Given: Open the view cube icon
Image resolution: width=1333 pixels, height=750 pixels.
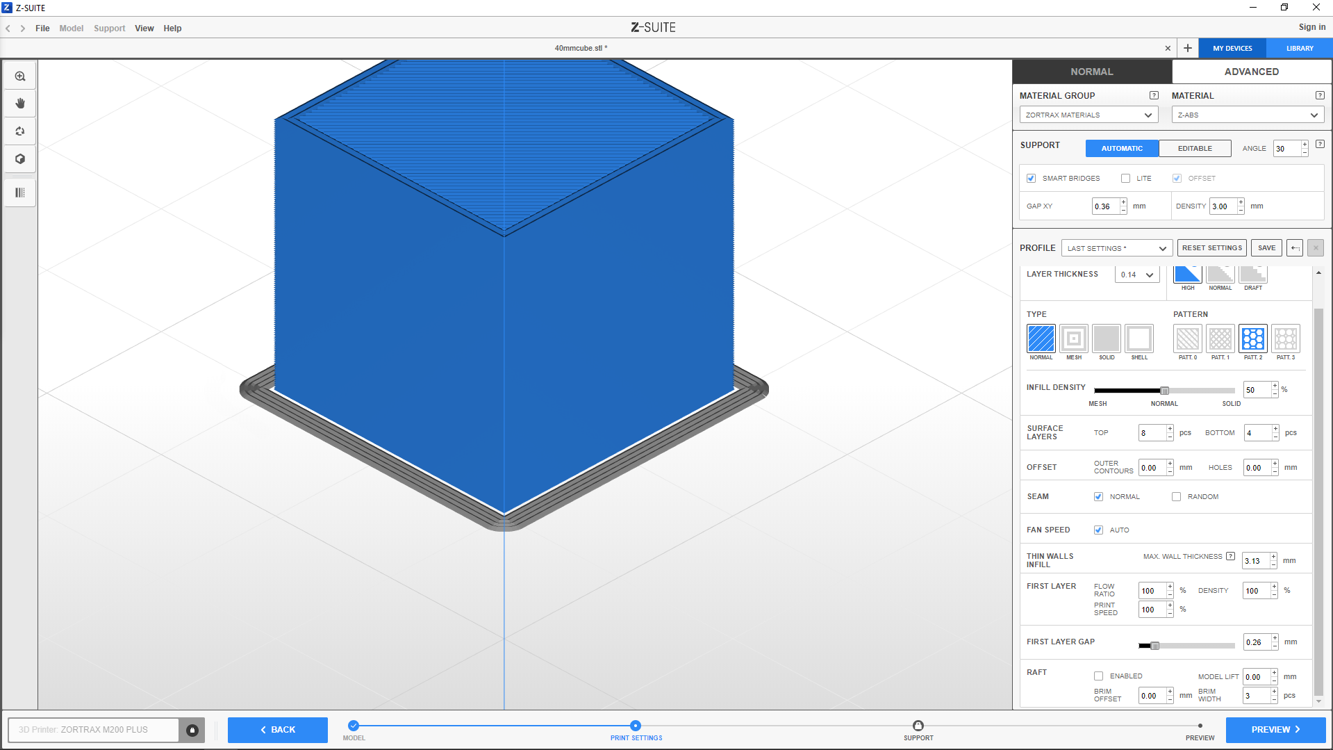Looking at the screenshot, I should click(x=20, y=159).
